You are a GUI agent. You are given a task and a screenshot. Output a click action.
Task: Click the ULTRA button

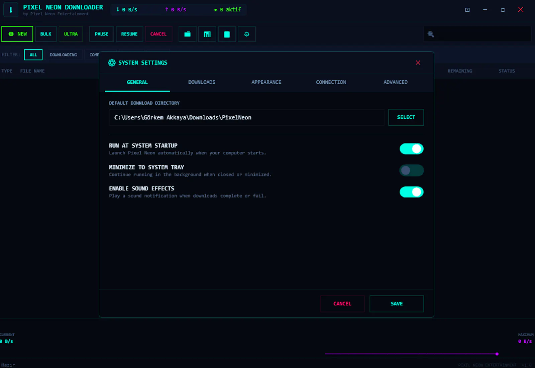click(71, 34)
